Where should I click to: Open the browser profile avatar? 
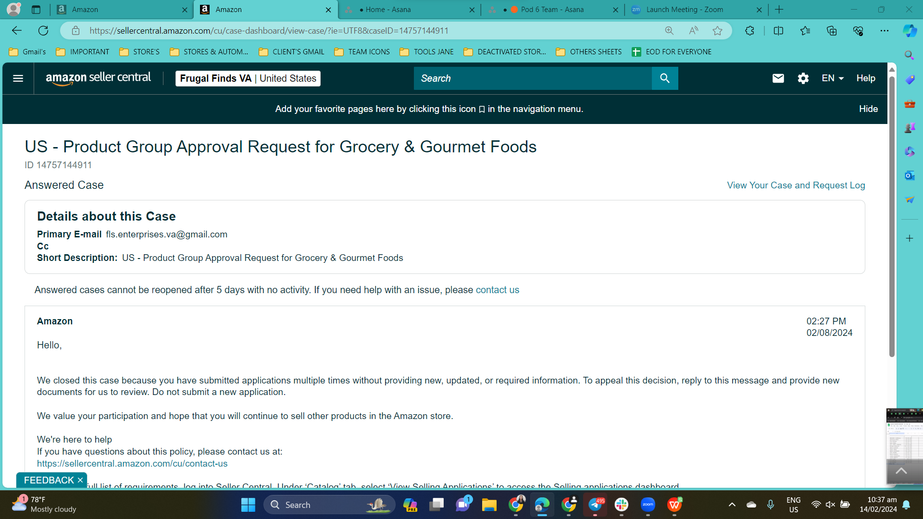[x=14, y=10]
